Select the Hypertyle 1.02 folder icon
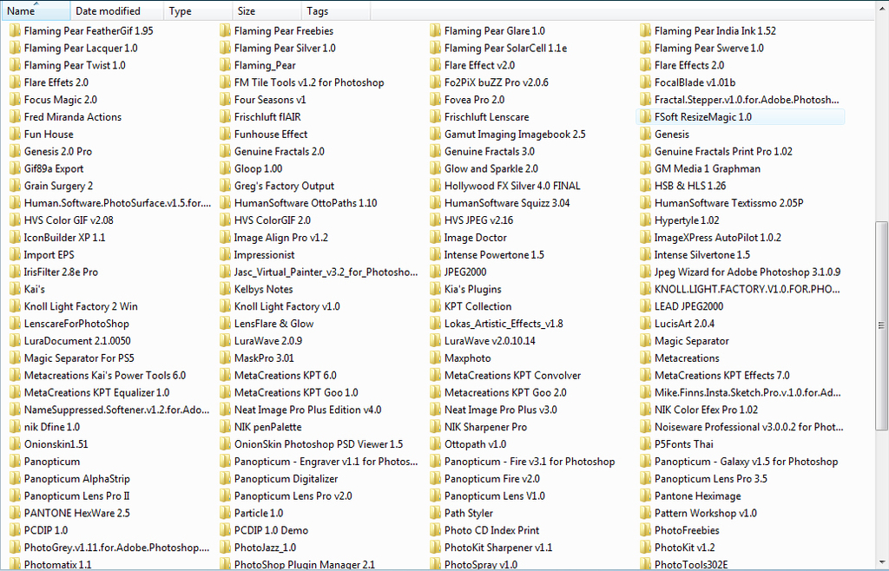 pos(646,220)
